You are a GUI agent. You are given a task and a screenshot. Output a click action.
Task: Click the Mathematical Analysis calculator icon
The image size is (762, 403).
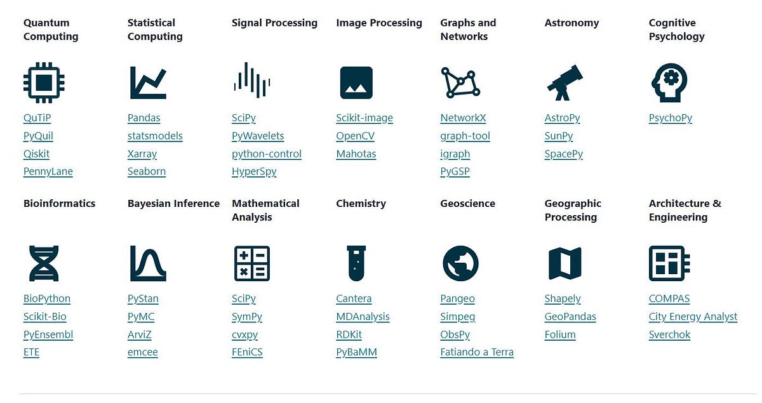[252, 263]
